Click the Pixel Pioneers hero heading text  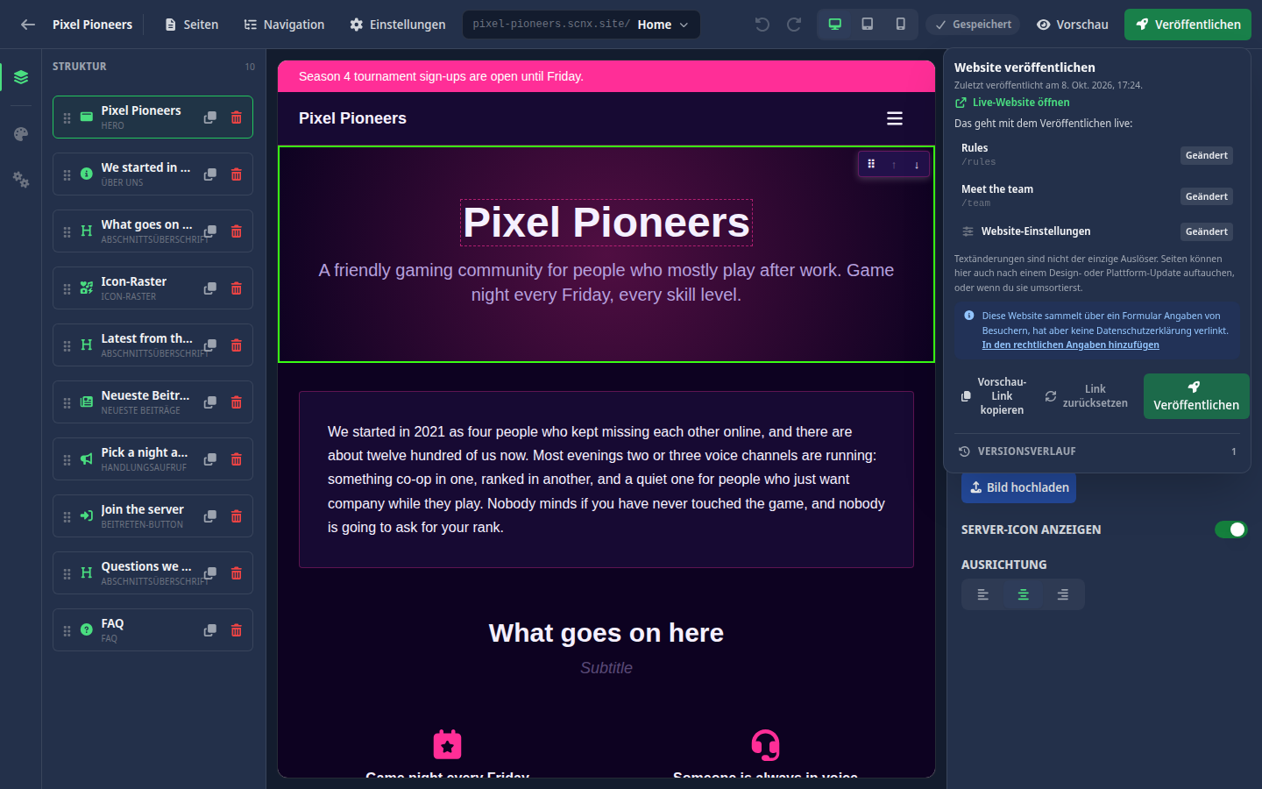(606, 223)
